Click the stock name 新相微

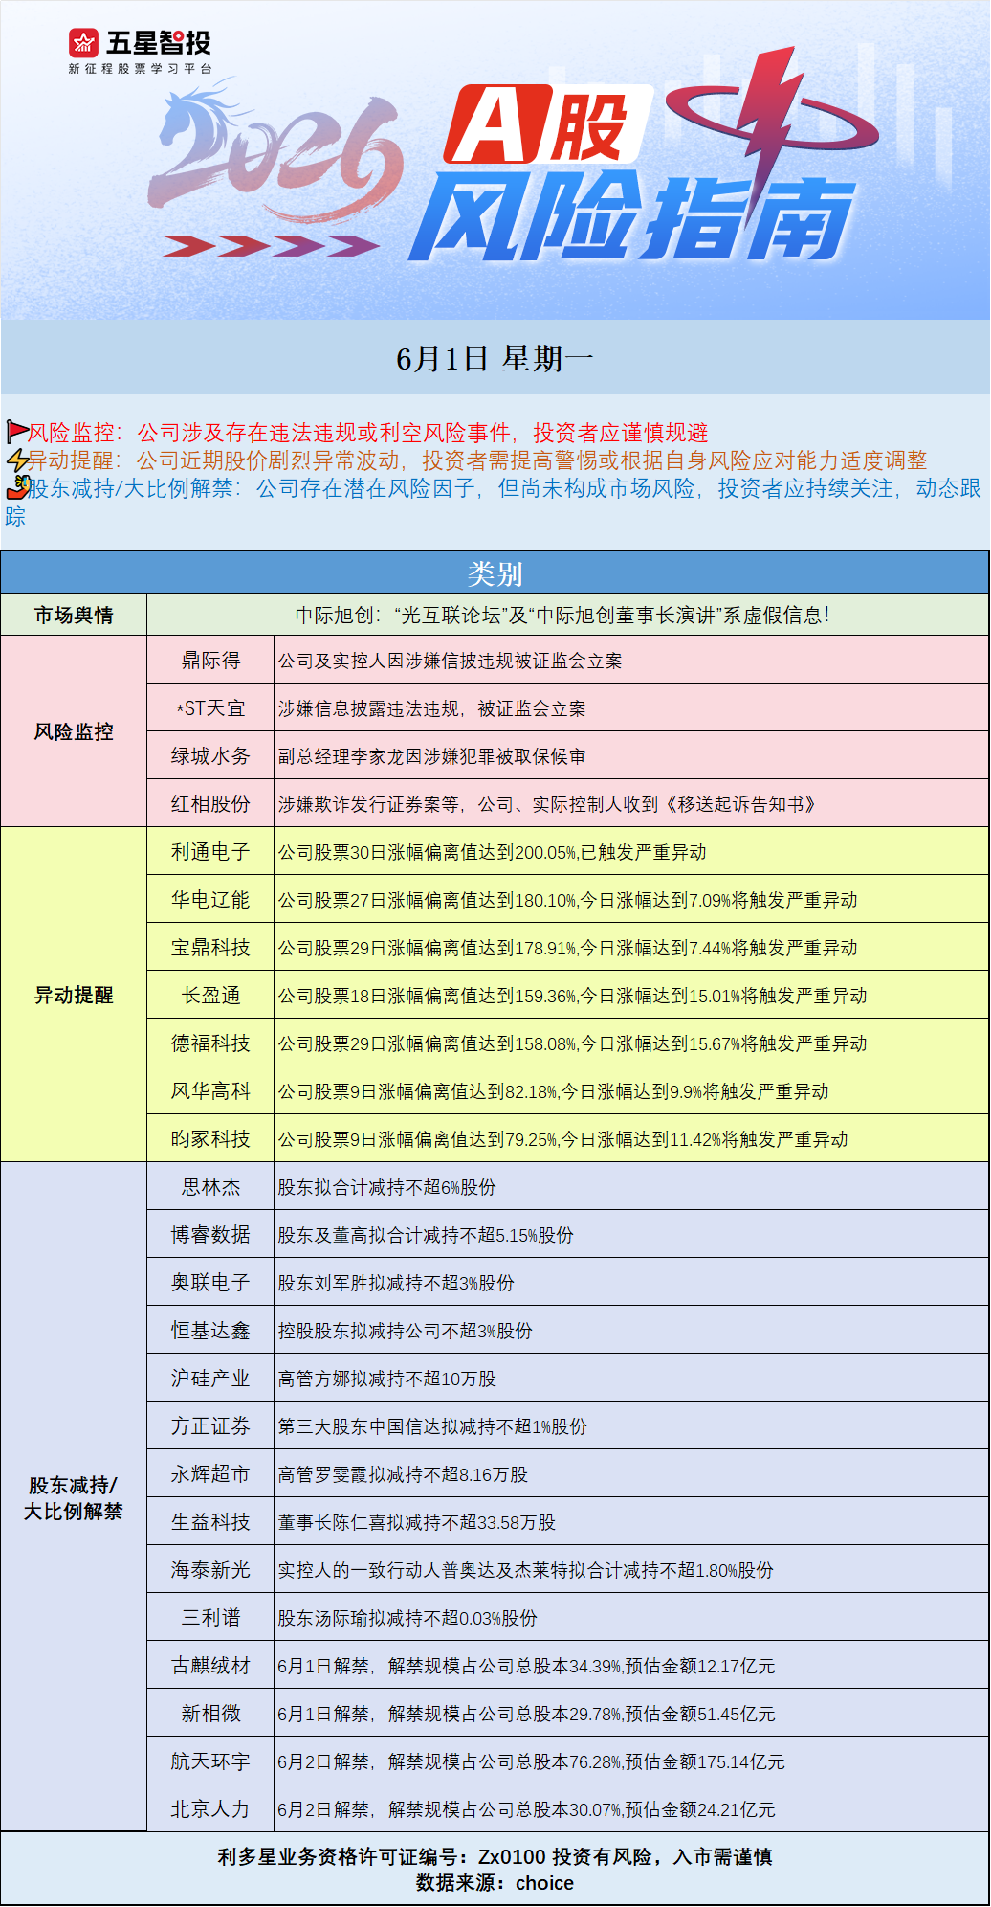click(x=210, y=1714)
